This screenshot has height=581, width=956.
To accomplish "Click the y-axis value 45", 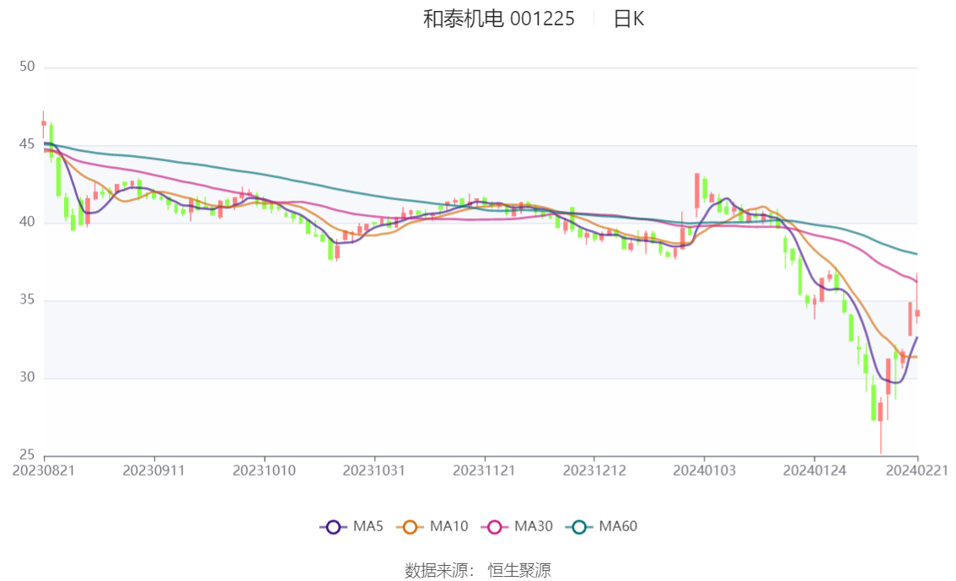I will (x=27, y=144).
